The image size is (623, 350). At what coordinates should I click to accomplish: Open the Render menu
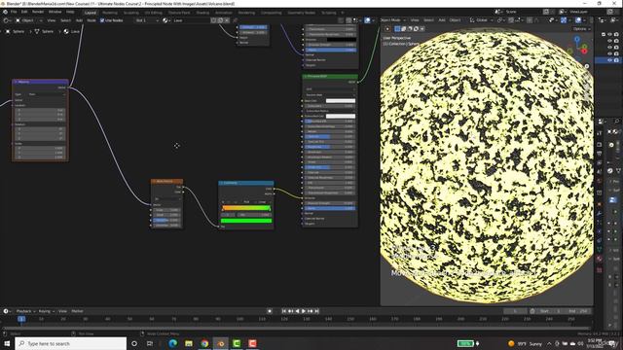click(x=38, y=12)
